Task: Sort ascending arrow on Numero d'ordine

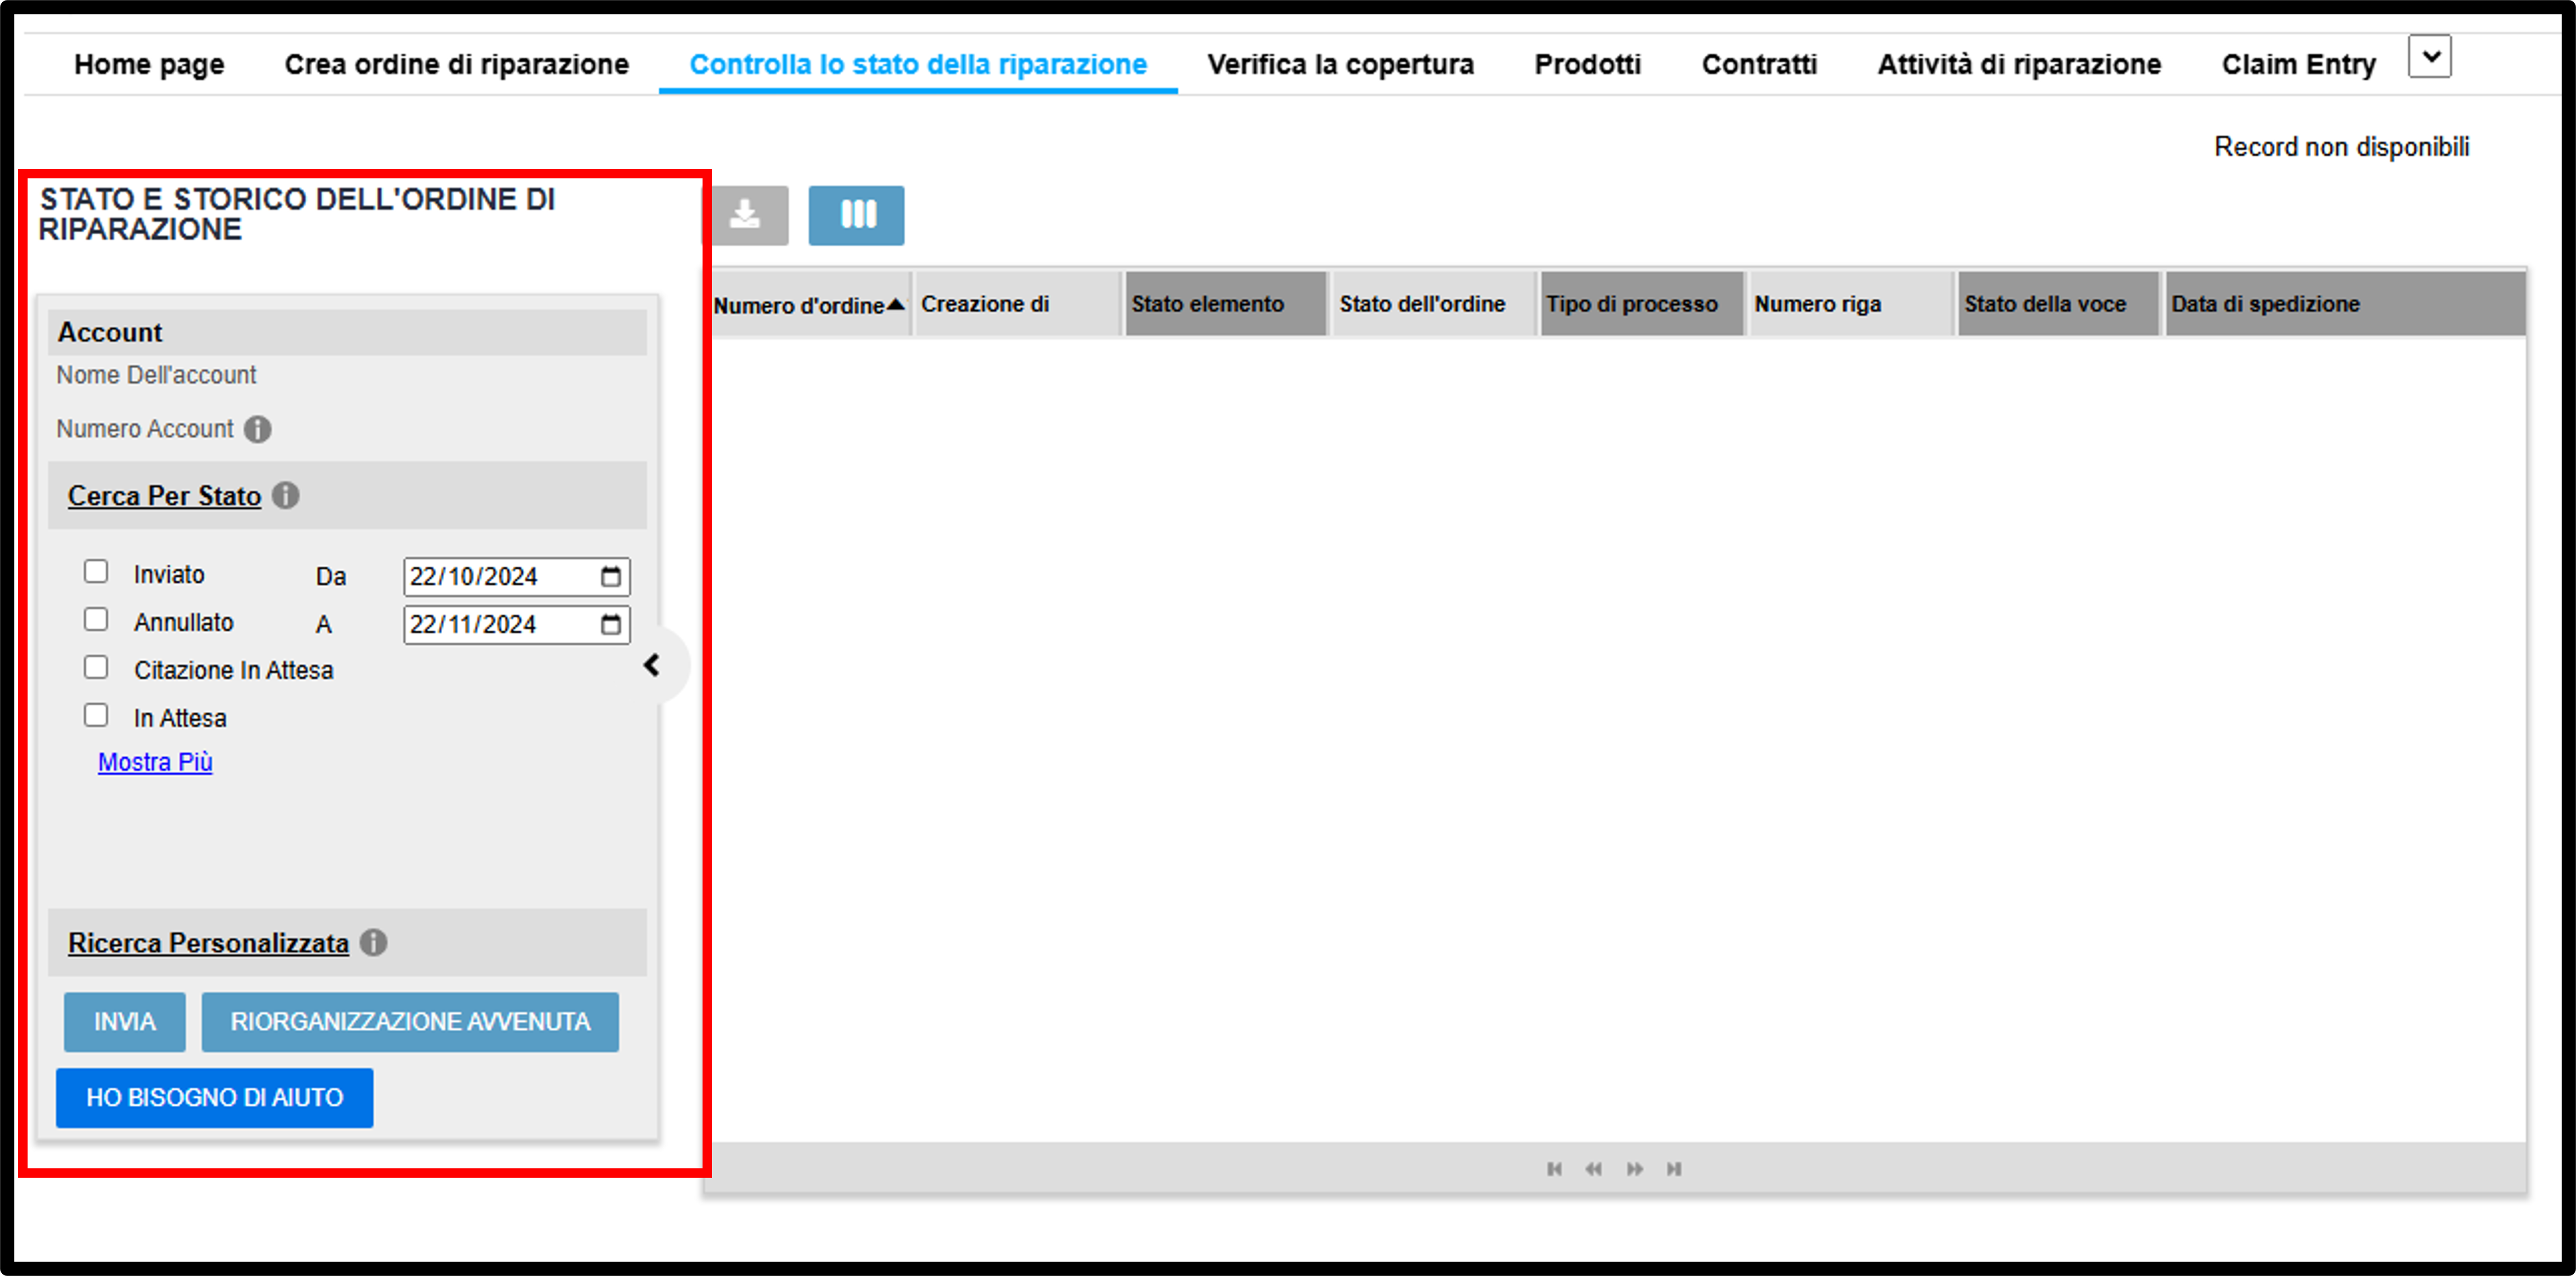Action: 896,304
